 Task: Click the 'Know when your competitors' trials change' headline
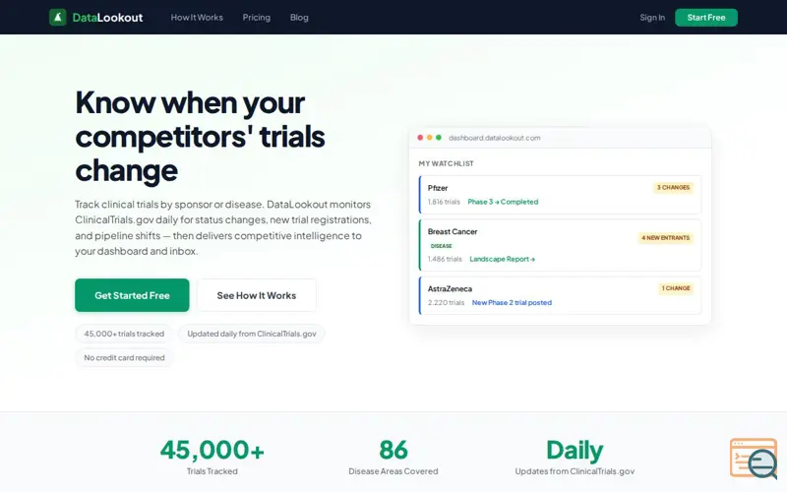pyautogui.click(x=201, y=137)
